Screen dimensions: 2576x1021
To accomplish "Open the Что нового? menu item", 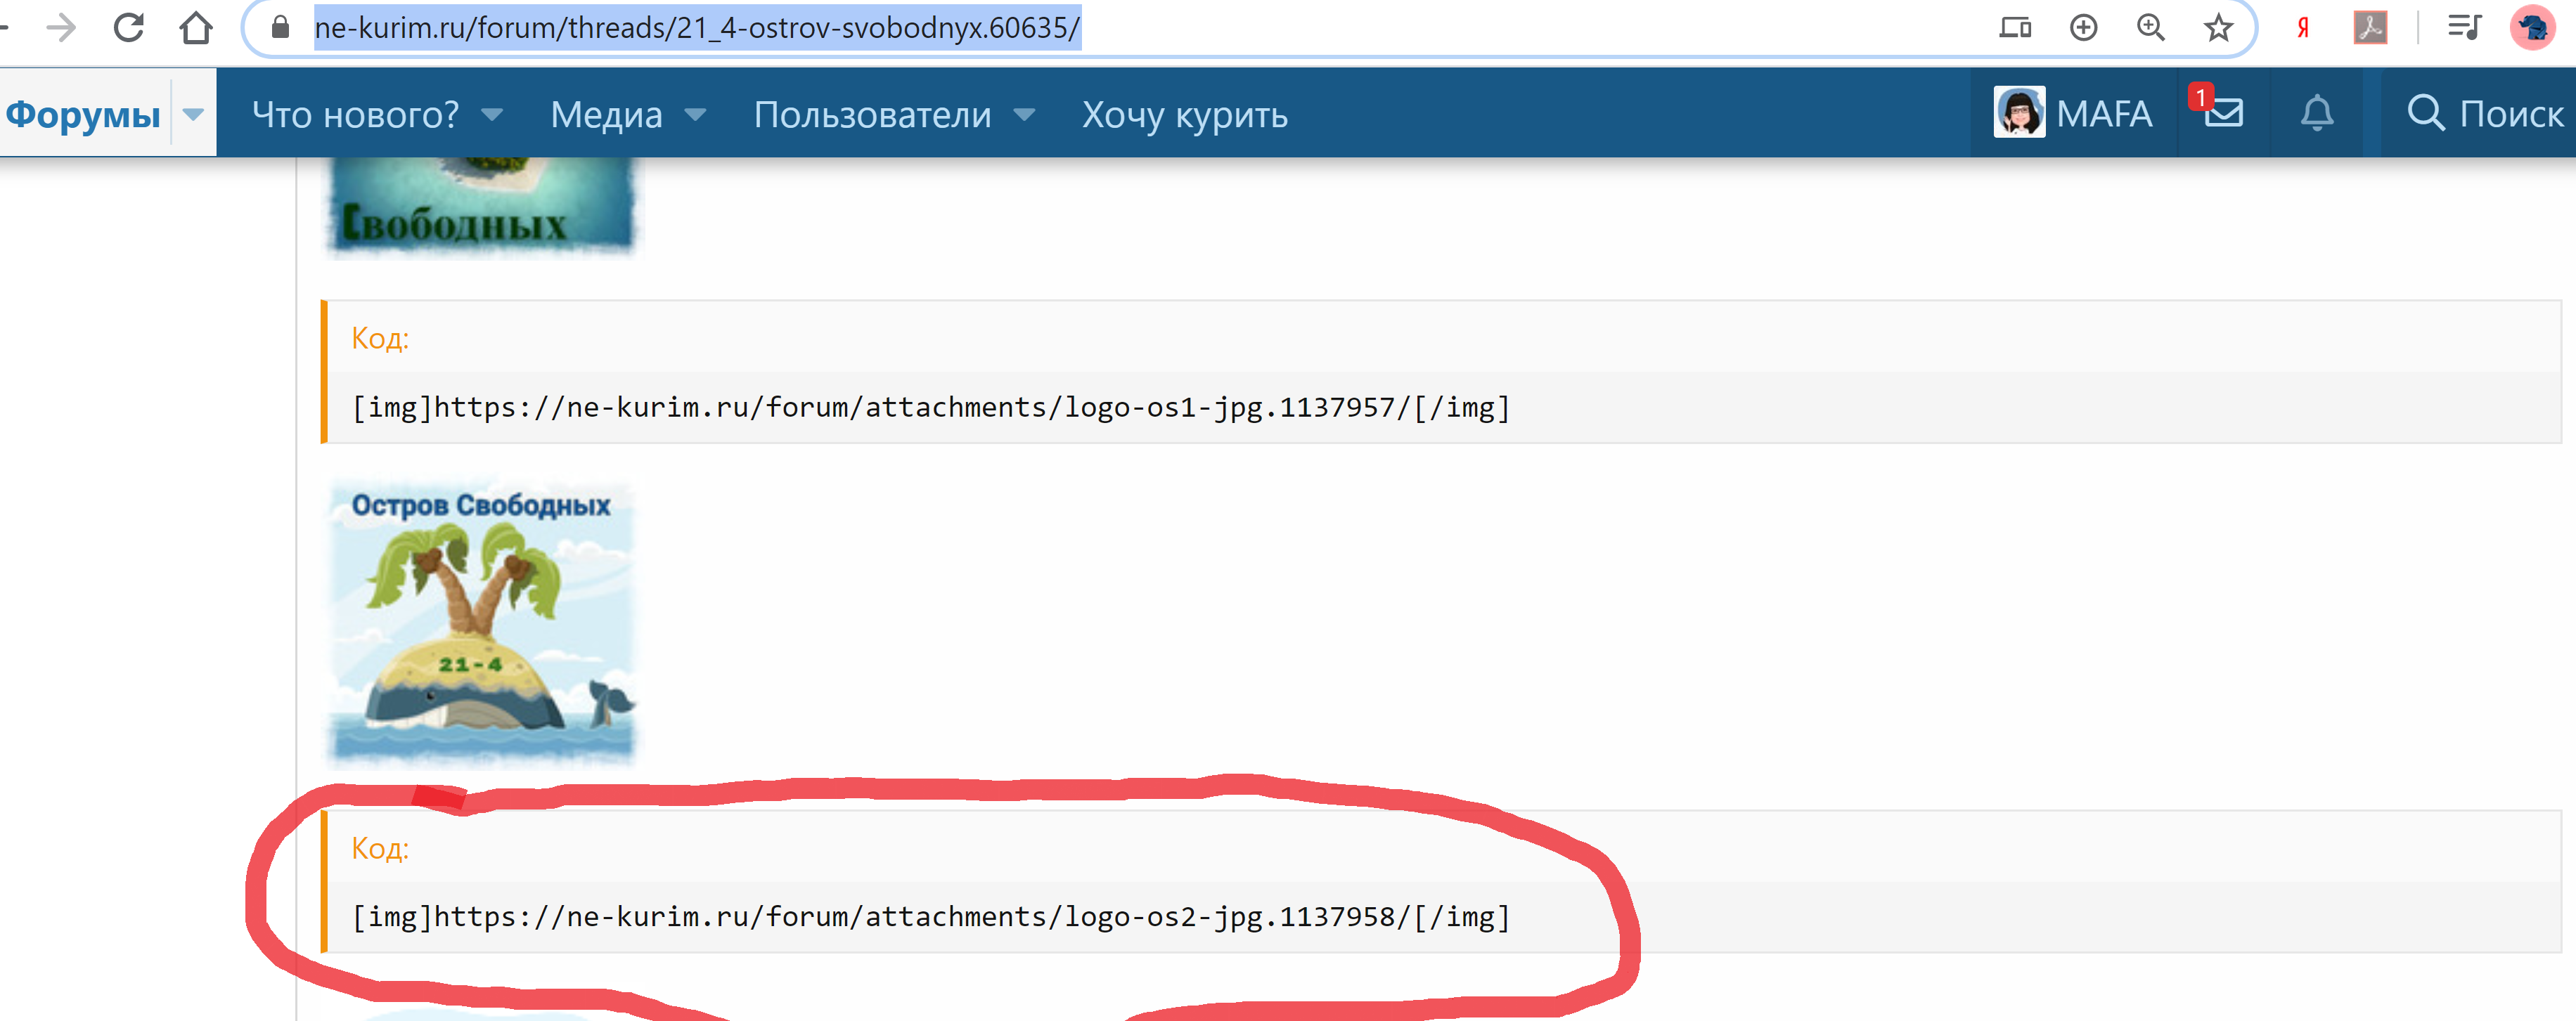I will click(x=355, y=115).
